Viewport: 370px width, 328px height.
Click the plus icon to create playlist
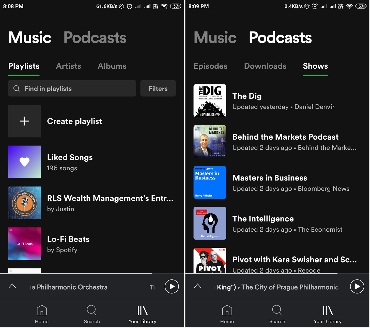[24, 121]
